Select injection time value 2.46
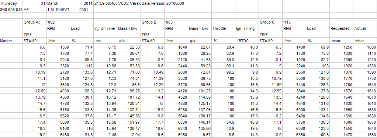 pos(106,134)
